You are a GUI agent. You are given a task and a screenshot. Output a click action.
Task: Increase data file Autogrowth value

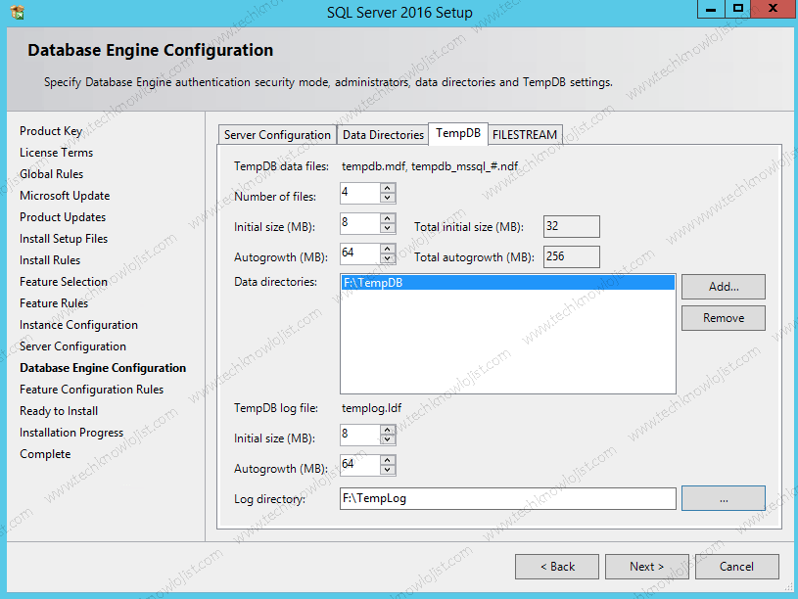coord(388,249)
